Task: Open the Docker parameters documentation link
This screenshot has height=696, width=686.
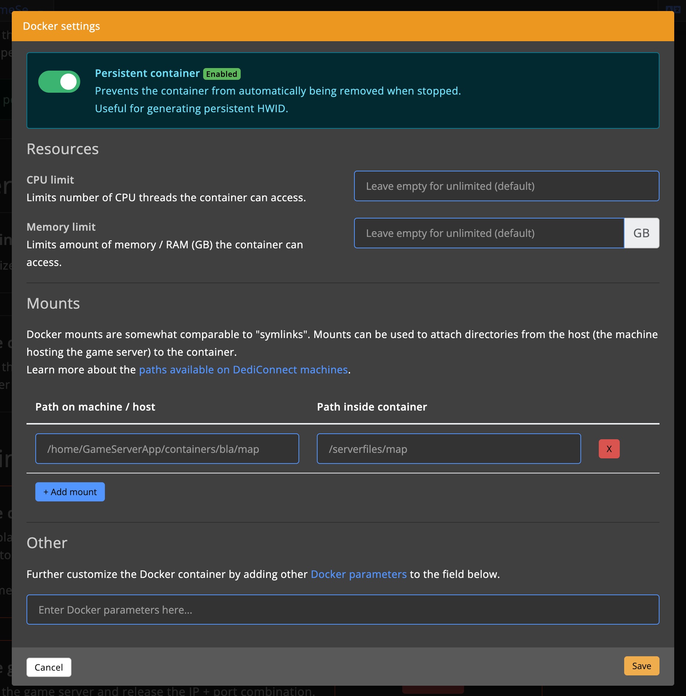Action: tap(358, 574)
